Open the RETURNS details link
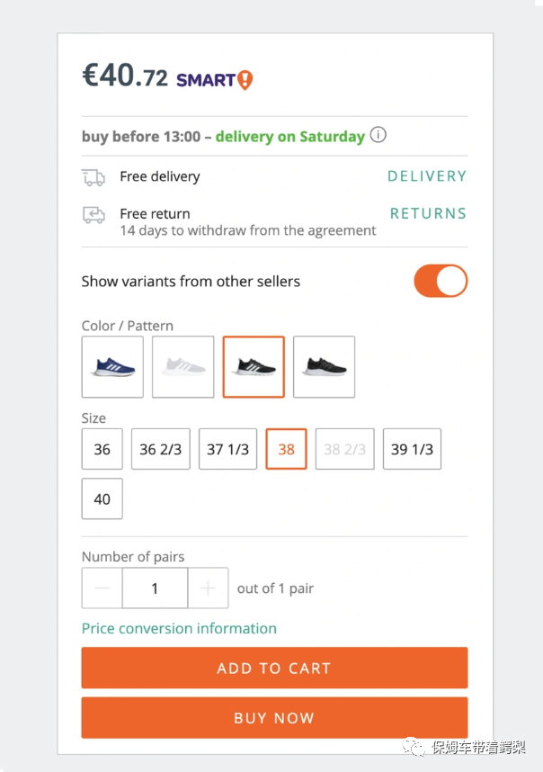Image resolution: width=543 pixels, height=772 pixels. click(x=428, y=213)
